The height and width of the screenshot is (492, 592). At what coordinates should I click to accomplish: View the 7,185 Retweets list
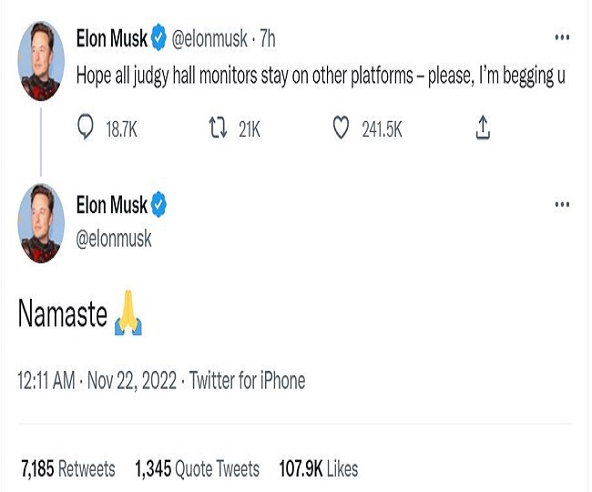[68, 469]
